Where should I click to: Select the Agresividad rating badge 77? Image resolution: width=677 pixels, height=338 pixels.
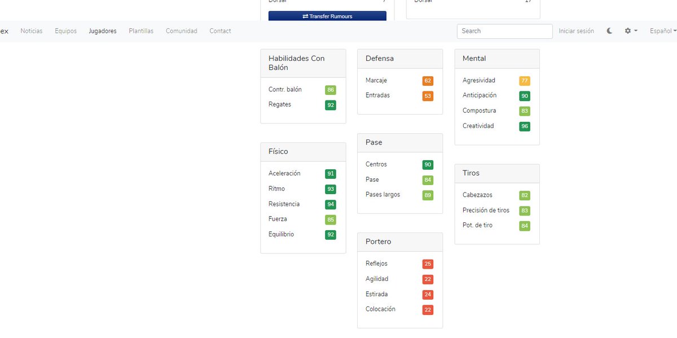[x=525, y=81]
